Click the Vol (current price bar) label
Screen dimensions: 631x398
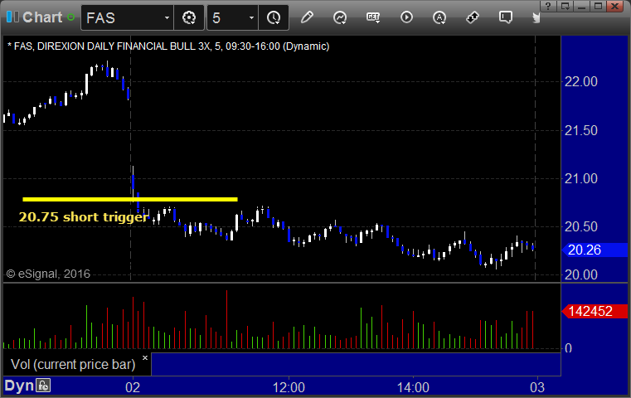[73, 364]
